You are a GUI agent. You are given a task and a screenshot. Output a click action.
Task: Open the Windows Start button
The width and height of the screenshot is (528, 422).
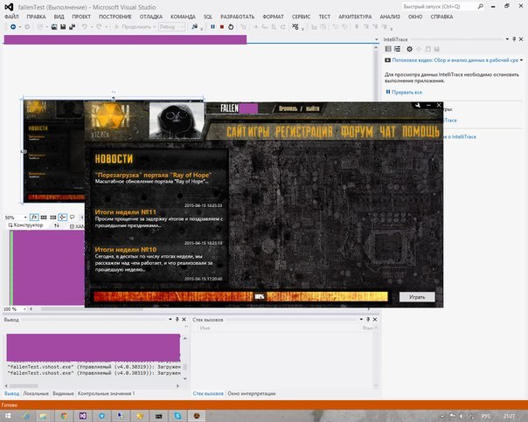(8, 416)
